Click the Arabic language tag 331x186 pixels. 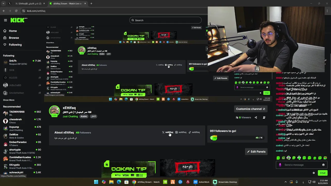point(84,117)
